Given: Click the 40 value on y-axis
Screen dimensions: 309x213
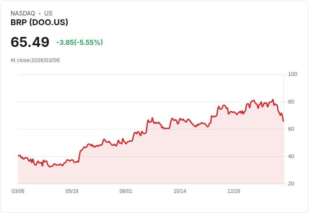Looking at the screenshot, I should (x=291, y=156).
